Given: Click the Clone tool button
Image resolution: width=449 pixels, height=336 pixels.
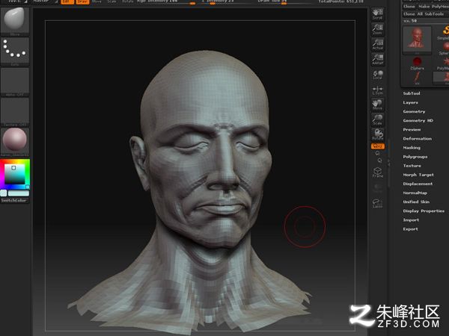Looking at the screenshot, I should tap(409, 6).
